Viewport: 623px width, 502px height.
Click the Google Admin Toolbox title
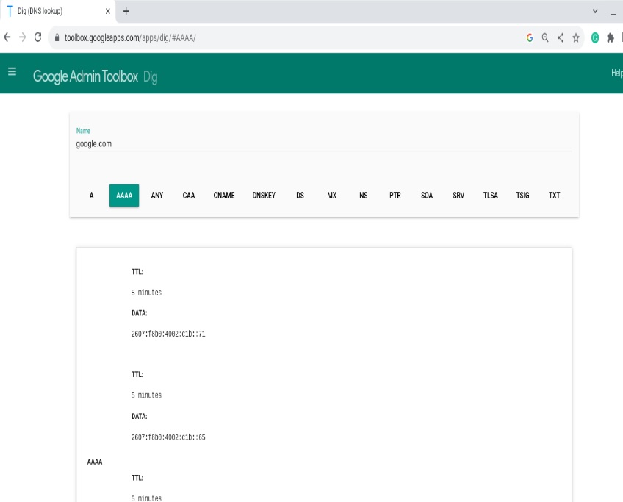pos(85,76)
